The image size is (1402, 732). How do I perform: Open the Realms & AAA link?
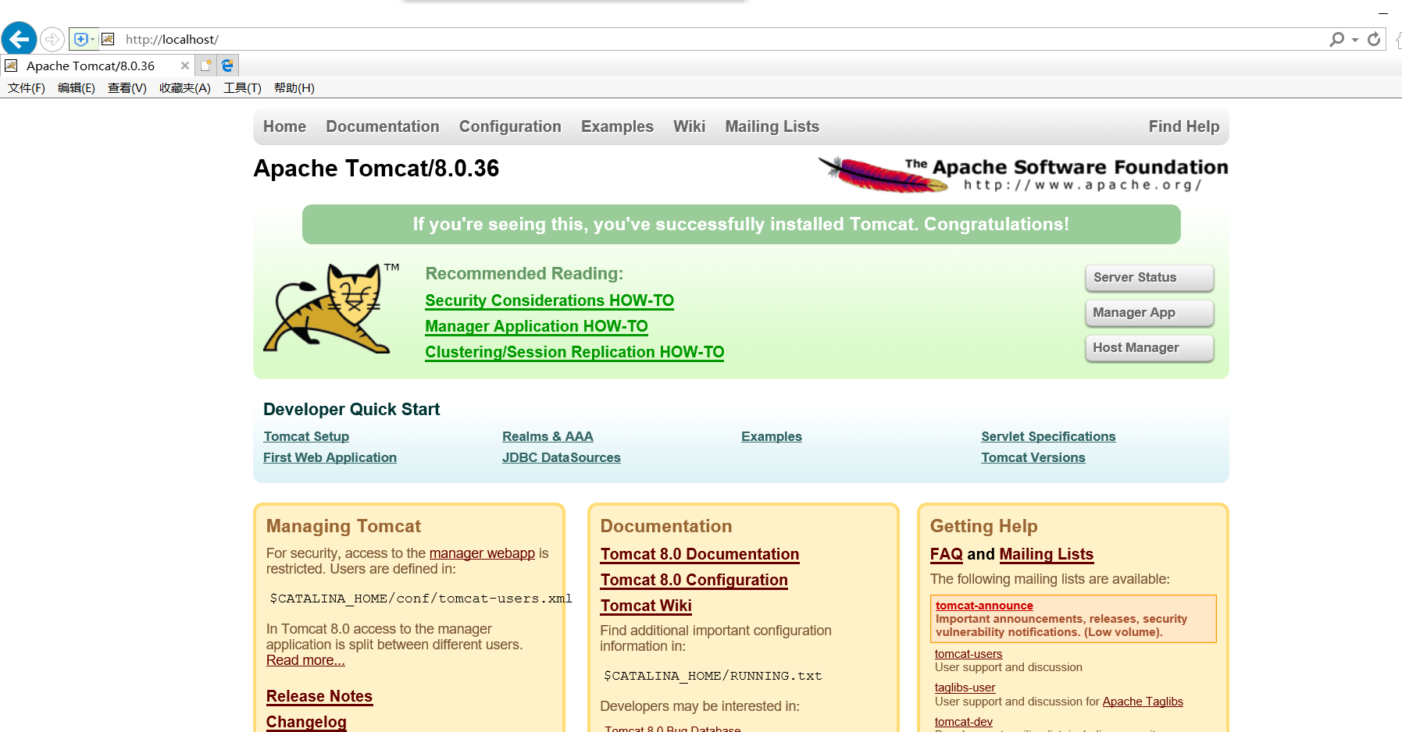pyautogui.click(x=548, y=436)
